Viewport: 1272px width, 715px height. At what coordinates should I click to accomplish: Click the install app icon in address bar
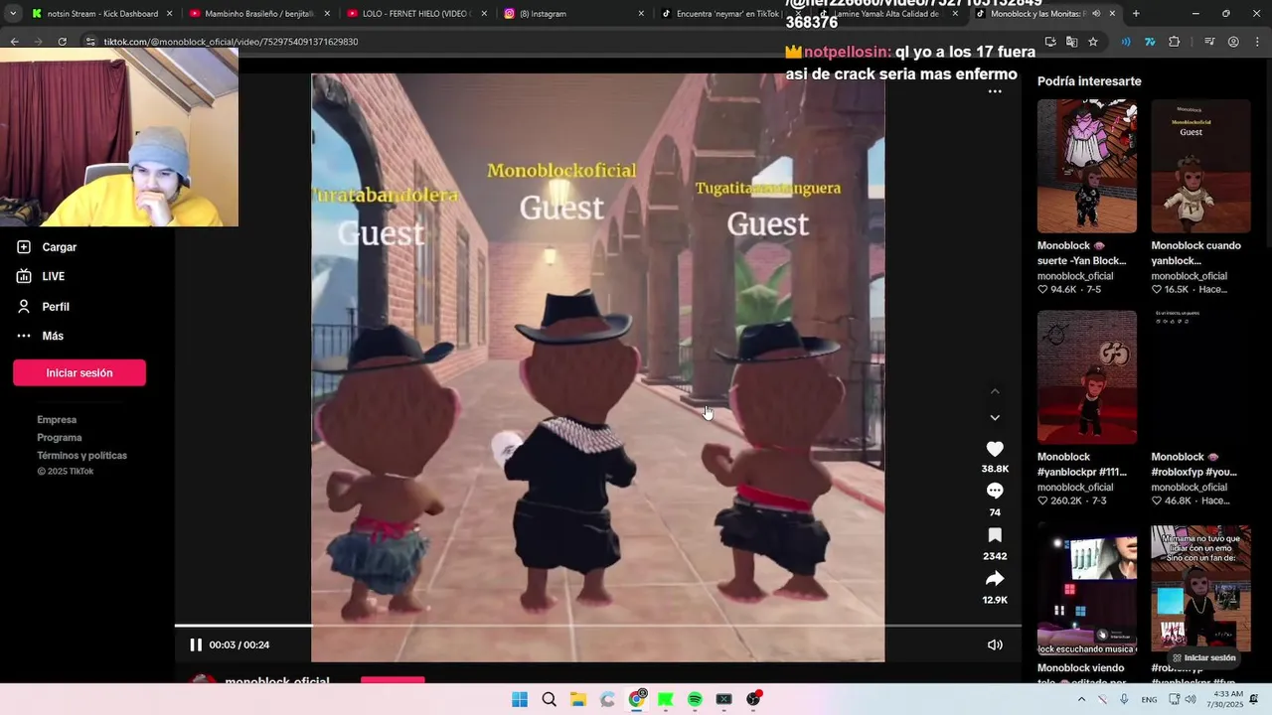[x=1050, y=42]
